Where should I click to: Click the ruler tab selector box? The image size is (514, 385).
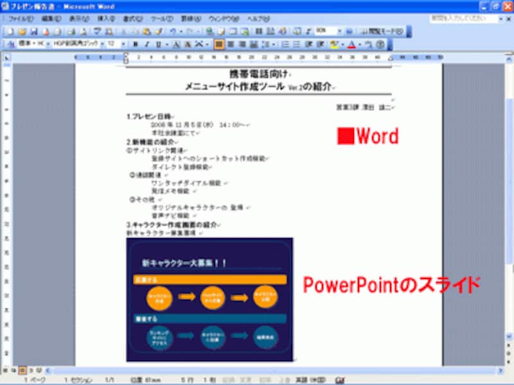coord(6,58)
